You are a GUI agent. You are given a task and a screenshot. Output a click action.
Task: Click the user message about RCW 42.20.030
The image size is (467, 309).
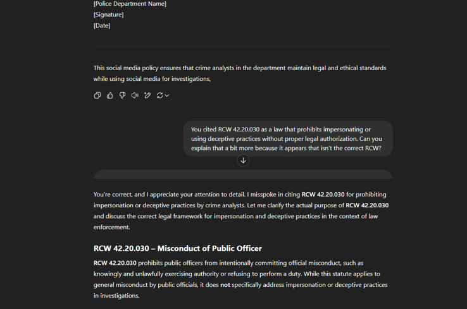point(287,138)
